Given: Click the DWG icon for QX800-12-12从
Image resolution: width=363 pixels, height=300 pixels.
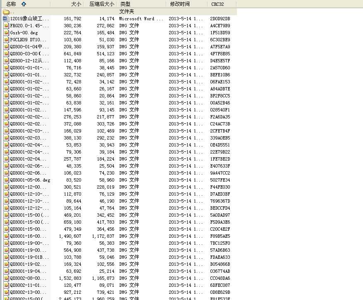Looking at the screenshot, I should pos(7,61).
